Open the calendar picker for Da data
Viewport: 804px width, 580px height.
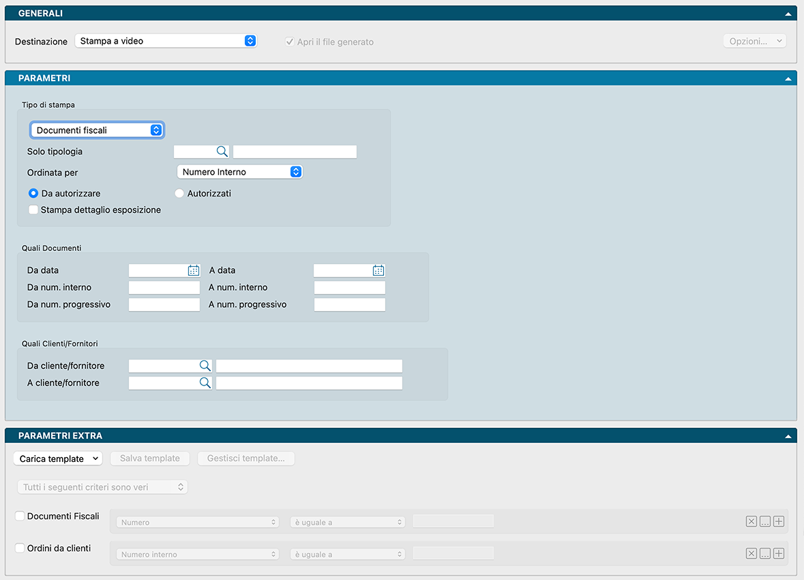(194, 270)
